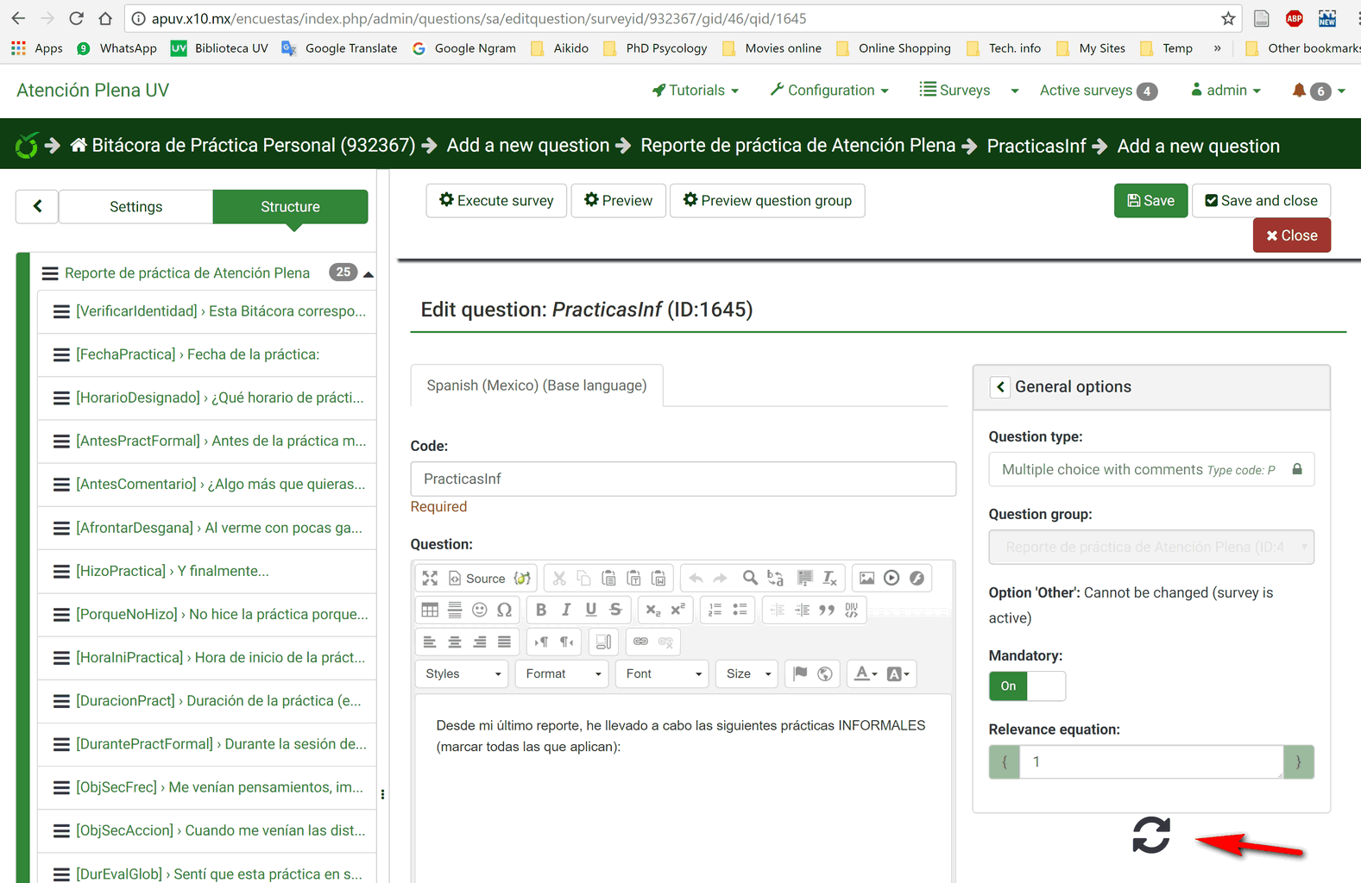Open the Find search icon in editor
Viewport: 1361px width, 883px height.
[750, 578]
